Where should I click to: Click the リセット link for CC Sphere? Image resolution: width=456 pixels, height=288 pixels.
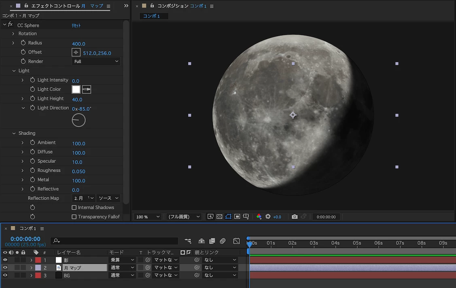[x=76, y=25]
